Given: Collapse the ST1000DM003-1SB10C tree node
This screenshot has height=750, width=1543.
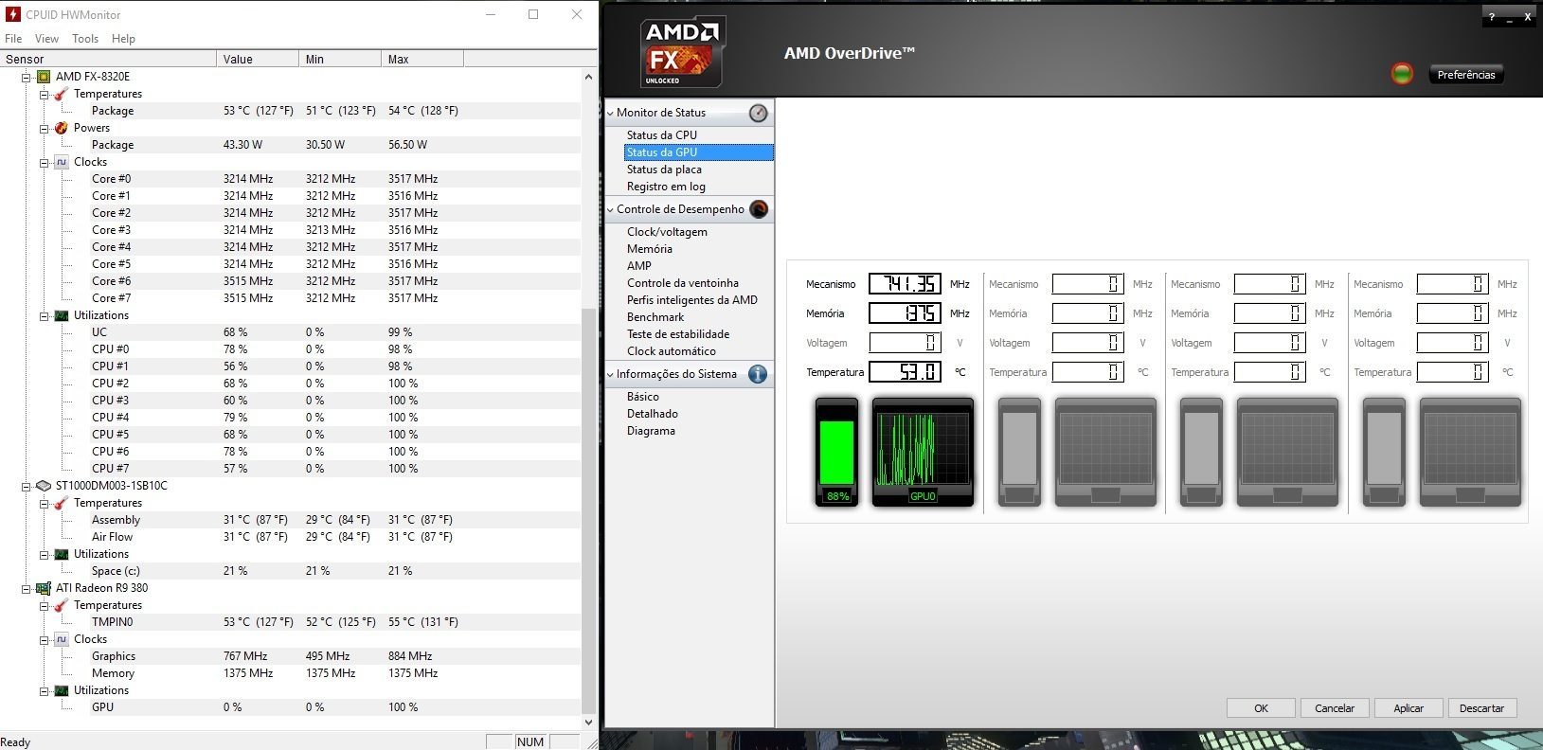Looking at the screenshot, I should coord(27,486).
